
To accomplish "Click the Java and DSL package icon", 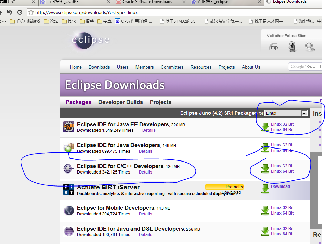I will pos(69,231).
